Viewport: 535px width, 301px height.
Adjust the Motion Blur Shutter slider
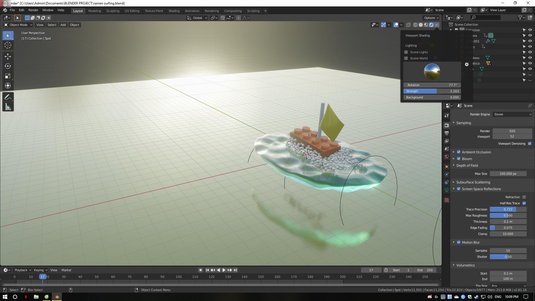click(508, 257)
